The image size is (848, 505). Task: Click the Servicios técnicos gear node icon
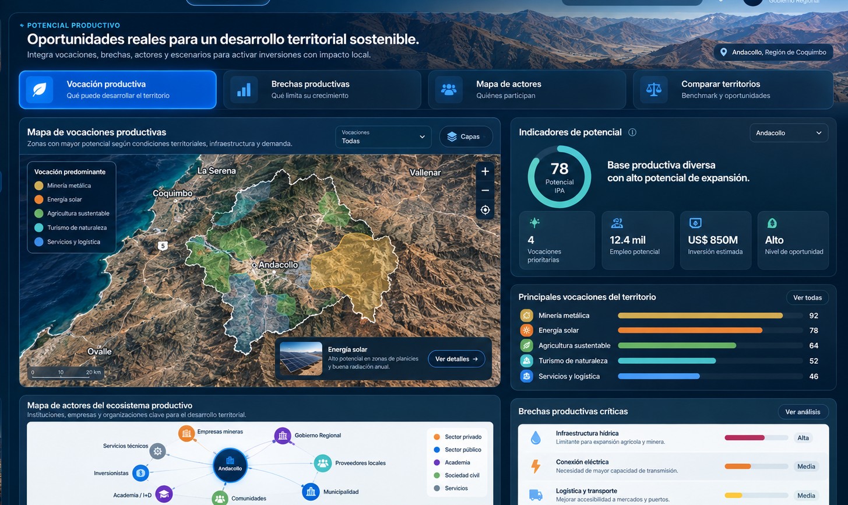click(x=157, y=451)
